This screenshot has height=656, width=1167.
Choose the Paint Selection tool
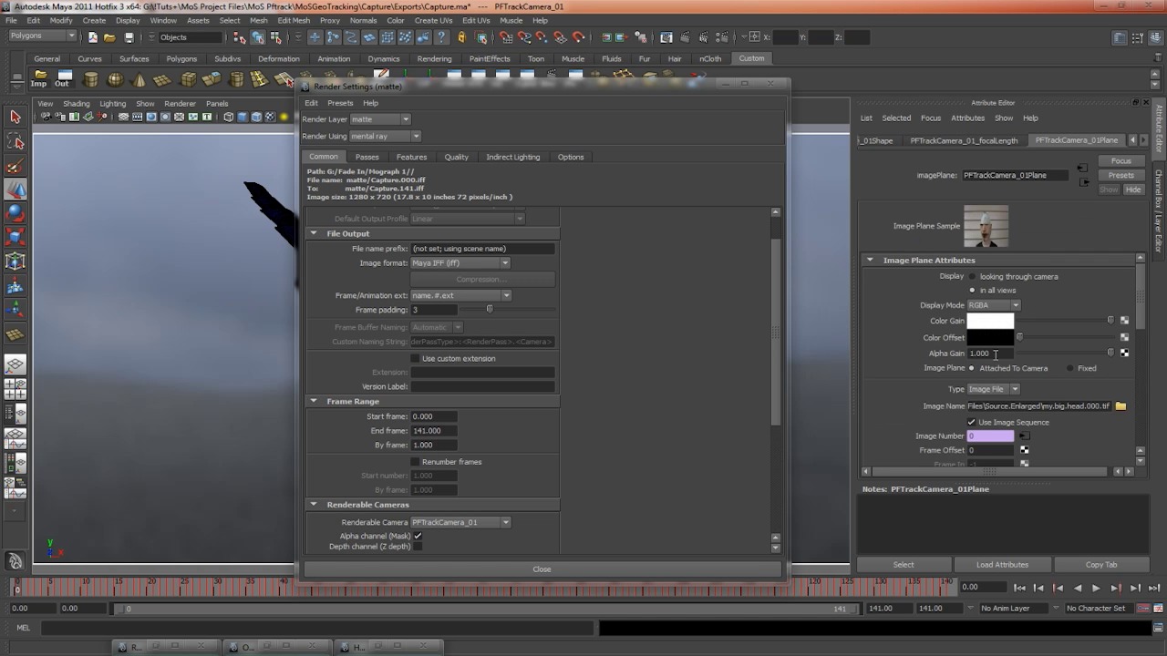pyautogui.click(x=15, y=165)
